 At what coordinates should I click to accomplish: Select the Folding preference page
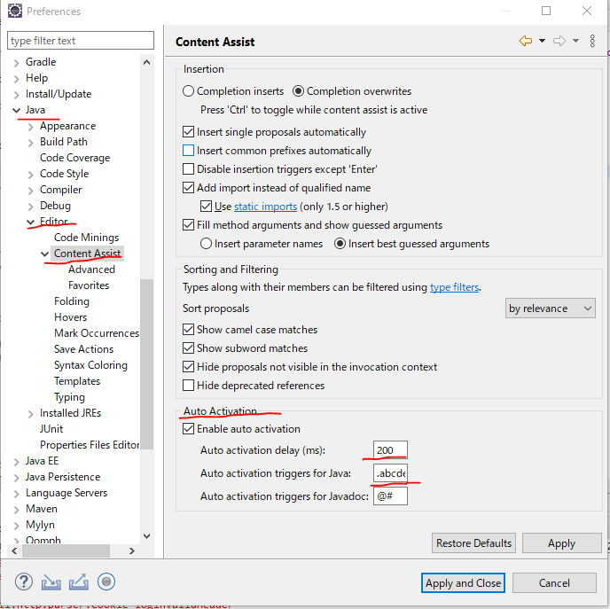(x=72, y=301)
